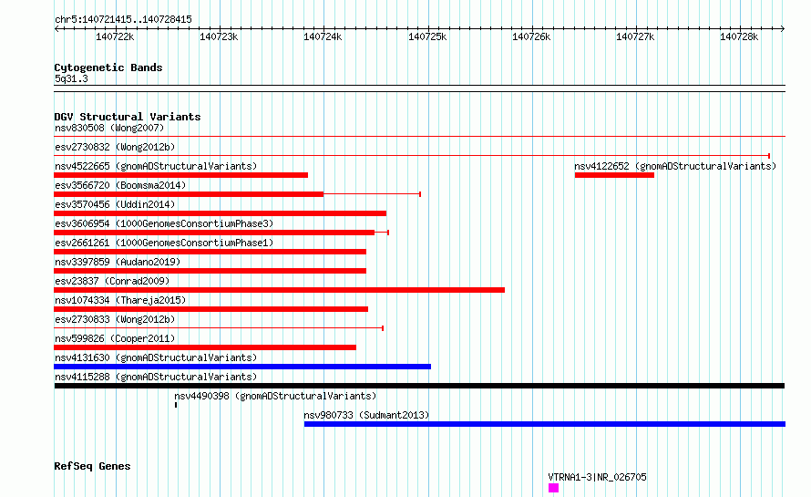Click the chr5:140721415..140728415 coordinate label
This screenshot has width=811, height=497.
pyautogui.click(x=123, y=20)
